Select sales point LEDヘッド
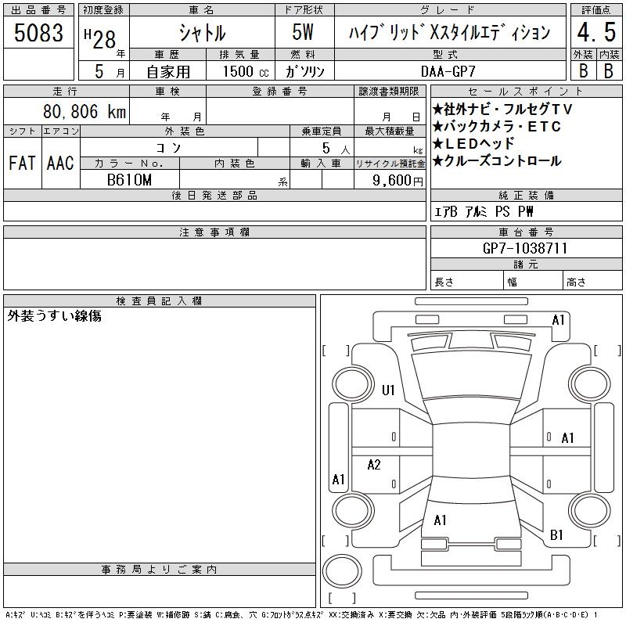Image resolution: width=626 pixels, height=626 pixels. 474,143
